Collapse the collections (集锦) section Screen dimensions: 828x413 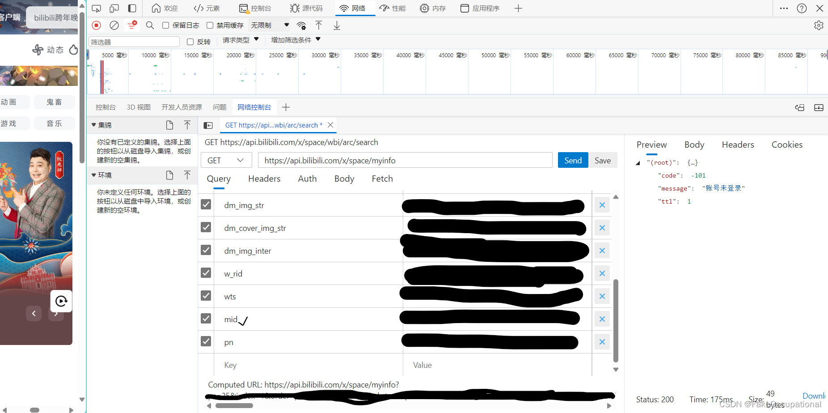pyautogui.click(x=94, y=125)
